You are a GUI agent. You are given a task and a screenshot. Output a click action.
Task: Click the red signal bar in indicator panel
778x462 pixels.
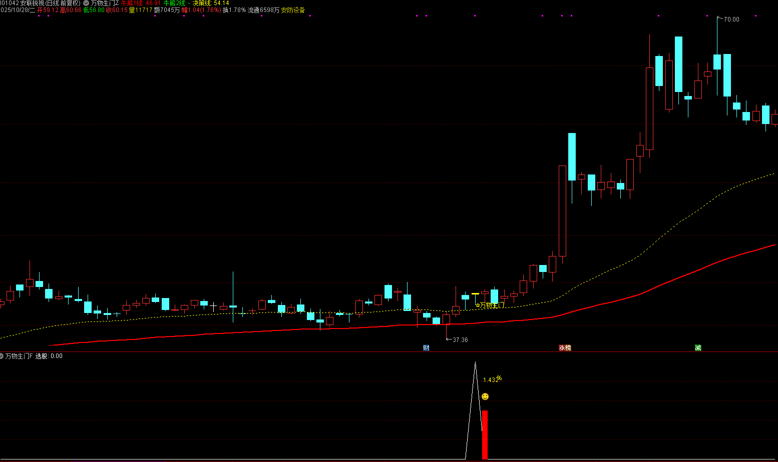(485, 435)
